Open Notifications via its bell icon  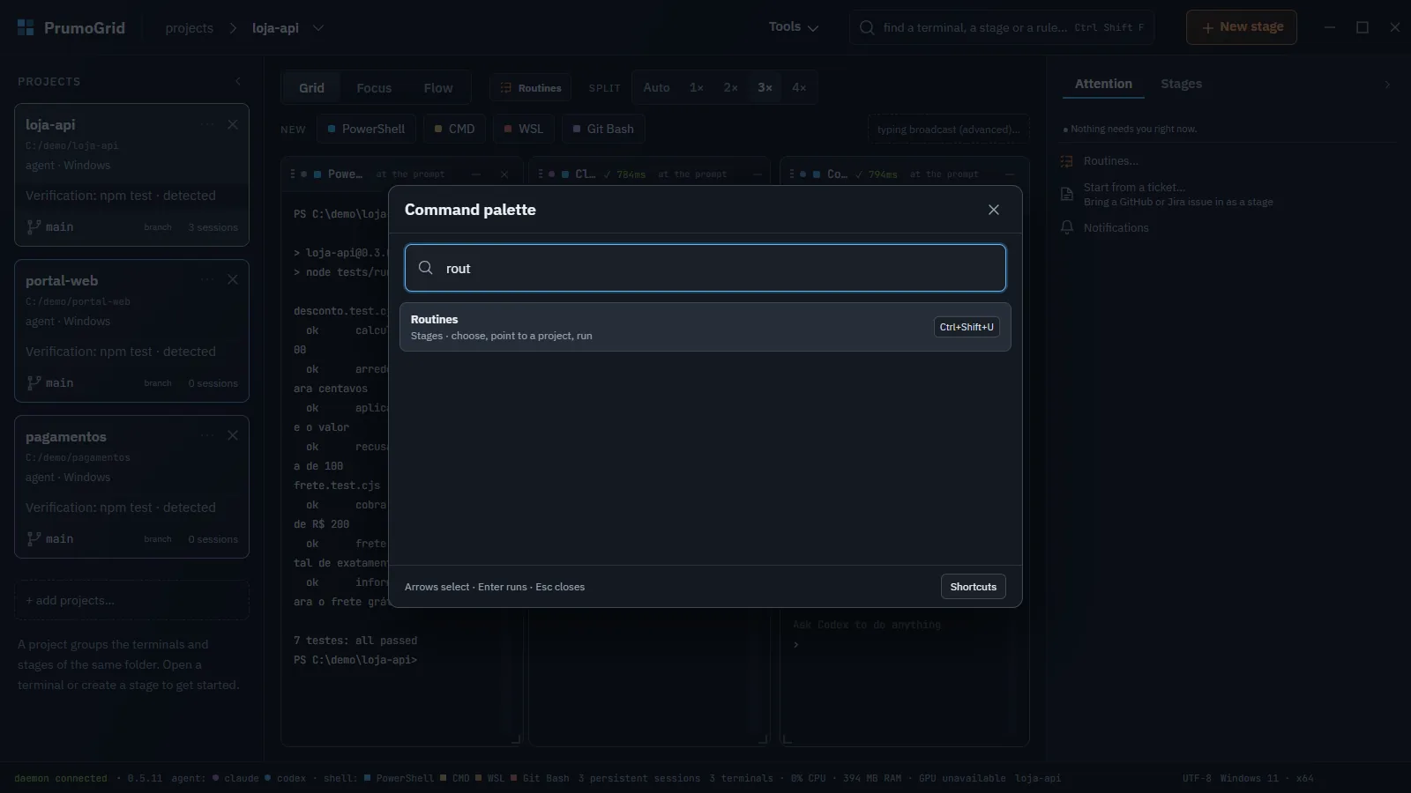(1067, 227)
